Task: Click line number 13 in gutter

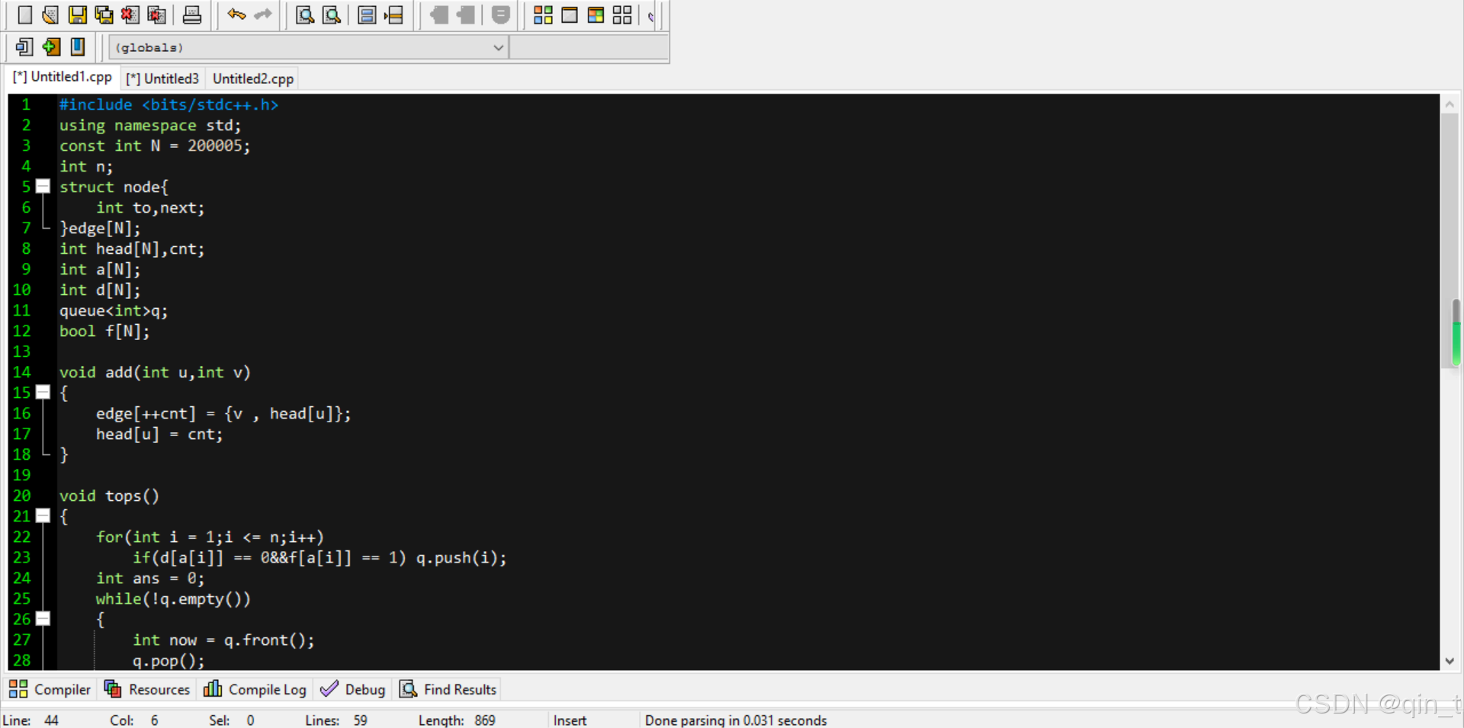Action: (x=22, y=351)
